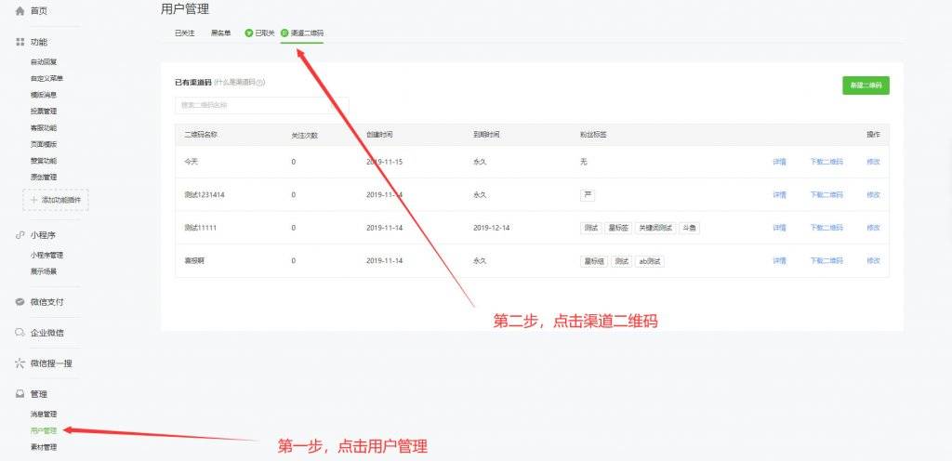Image resolution: width=952 pixels, height=461 pixels.
Task: Open 详情 for the 今天 row
Action: point(779,162)
